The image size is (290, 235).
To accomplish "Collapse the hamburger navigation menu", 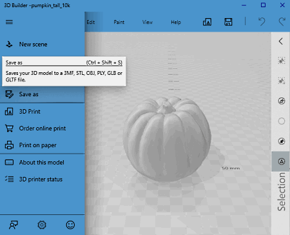I will point(9,22).
